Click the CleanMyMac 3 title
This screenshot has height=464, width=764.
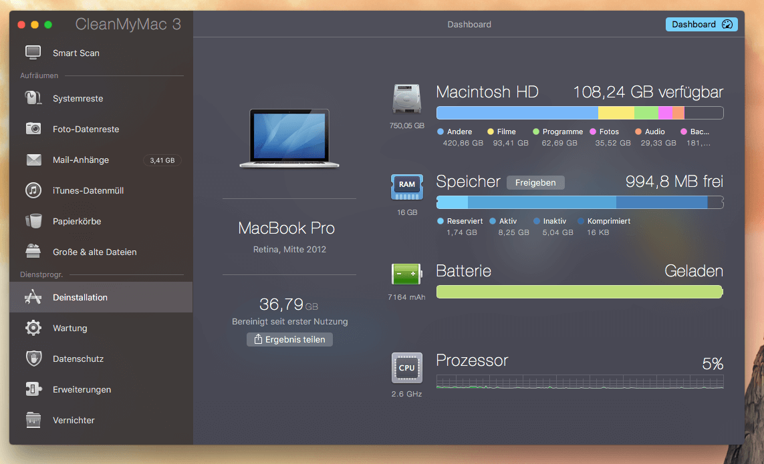[x=128, y=24]
